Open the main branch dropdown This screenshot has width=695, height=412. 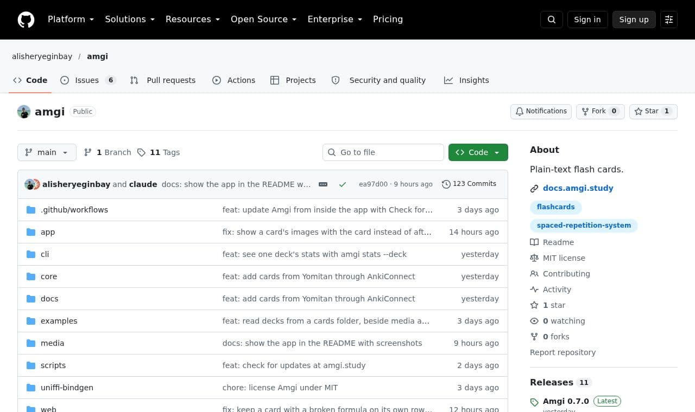[47, 152]
